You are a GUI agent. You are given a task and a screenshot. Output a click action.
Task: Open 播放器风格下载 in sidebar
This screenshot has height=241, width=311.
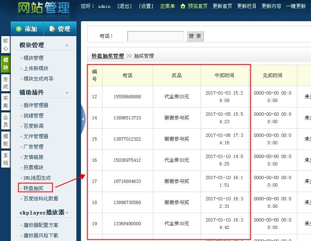coord(41,236)
